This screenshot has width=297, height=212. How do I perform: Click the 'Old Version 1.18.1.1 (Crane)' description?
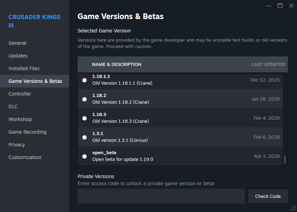(122, 83)
